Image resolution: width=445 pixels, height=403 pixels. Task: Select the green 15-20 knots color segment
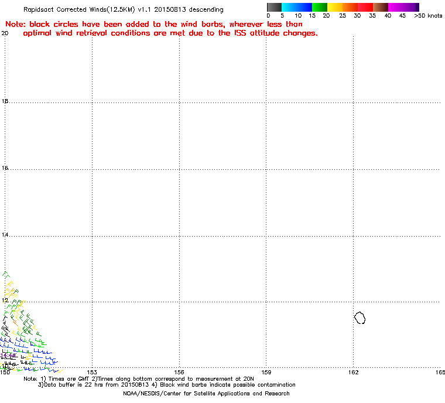(320, 7)
